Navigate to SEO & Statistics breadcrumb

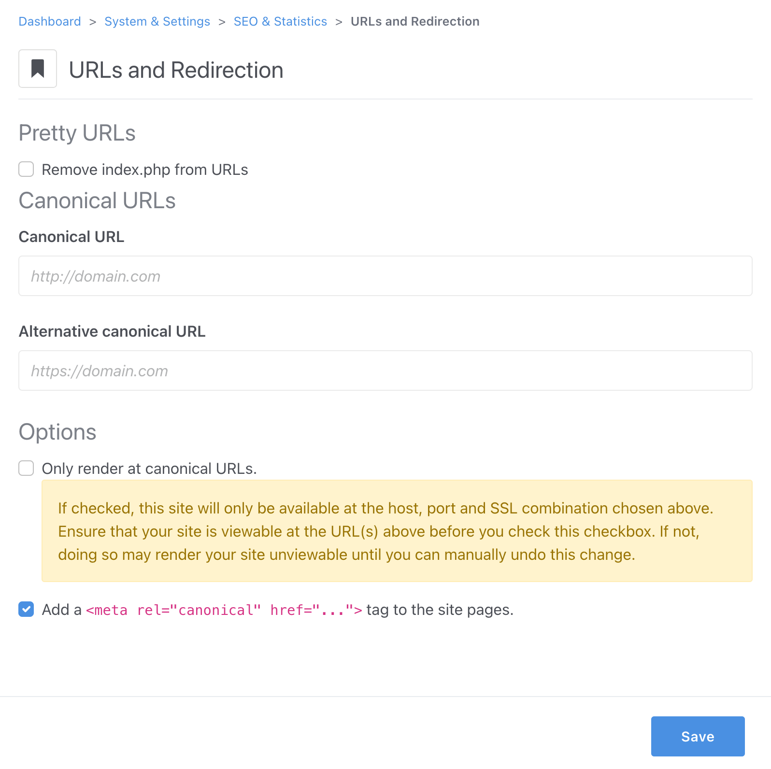pyautogui.click(x=280, y=21)
